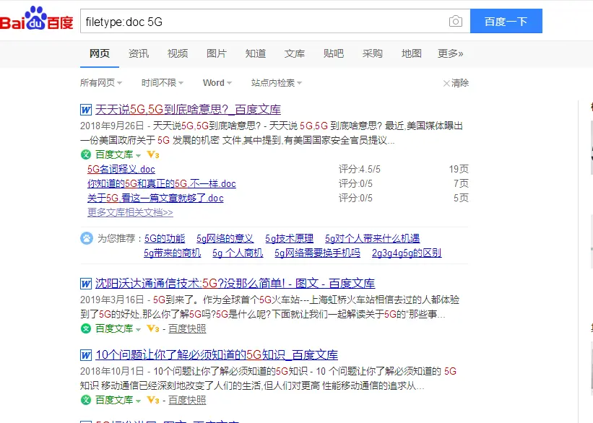Click V3 badge under 天天说5G result
This screenshot has height=423, width=593.
tap(153, 154)
